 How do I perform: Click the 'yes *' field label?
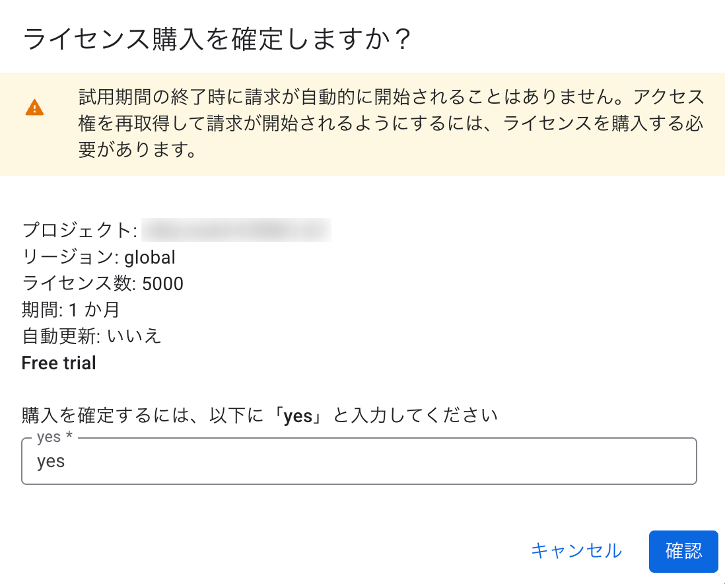point(52,437)
